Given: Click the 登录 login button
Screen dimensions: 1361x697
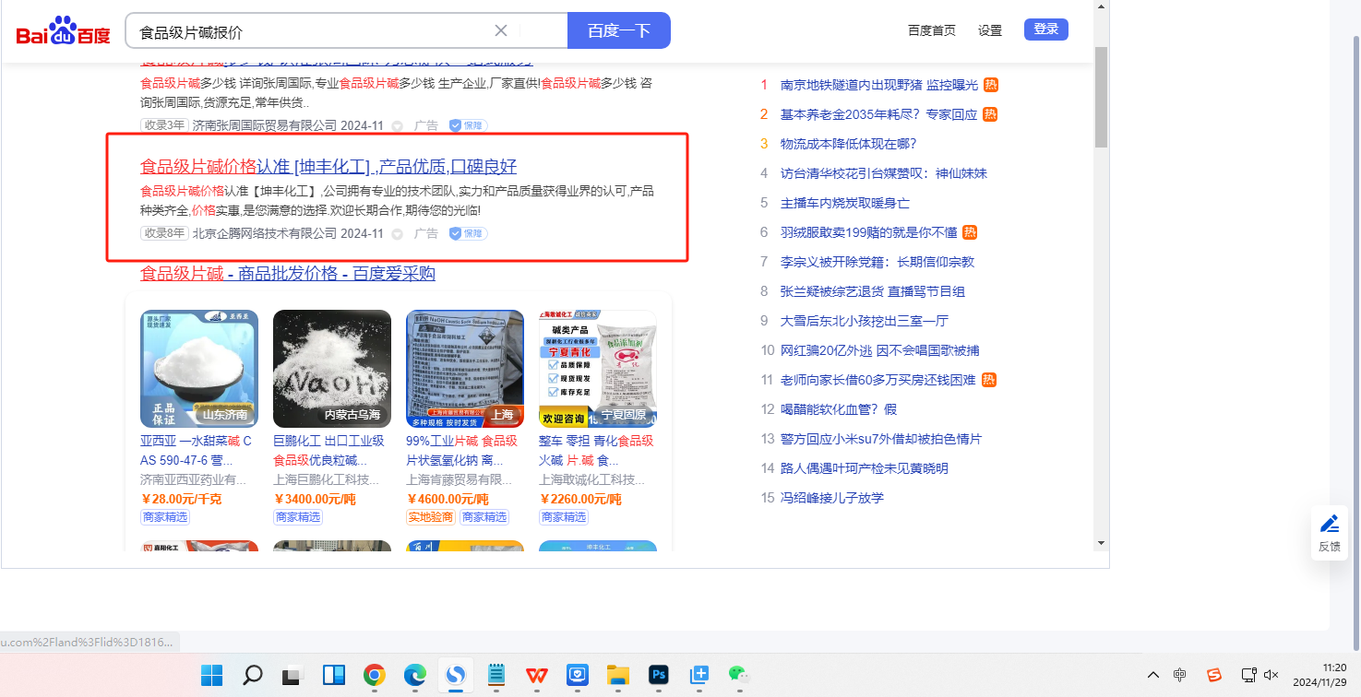Looking at the screenshot, I should pyautogui.click(x=1046, y=30).
